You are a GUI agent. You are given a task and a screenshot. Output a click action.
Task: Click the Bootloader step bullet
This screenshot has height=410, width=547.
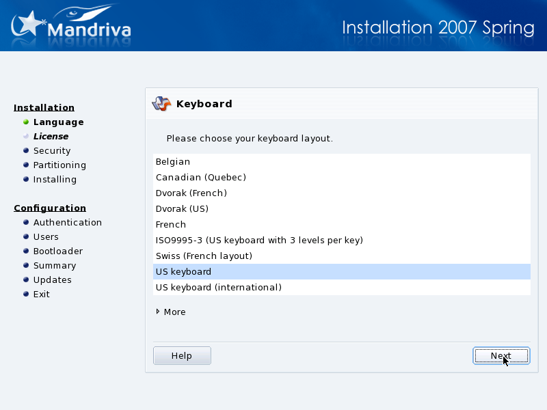26,251
